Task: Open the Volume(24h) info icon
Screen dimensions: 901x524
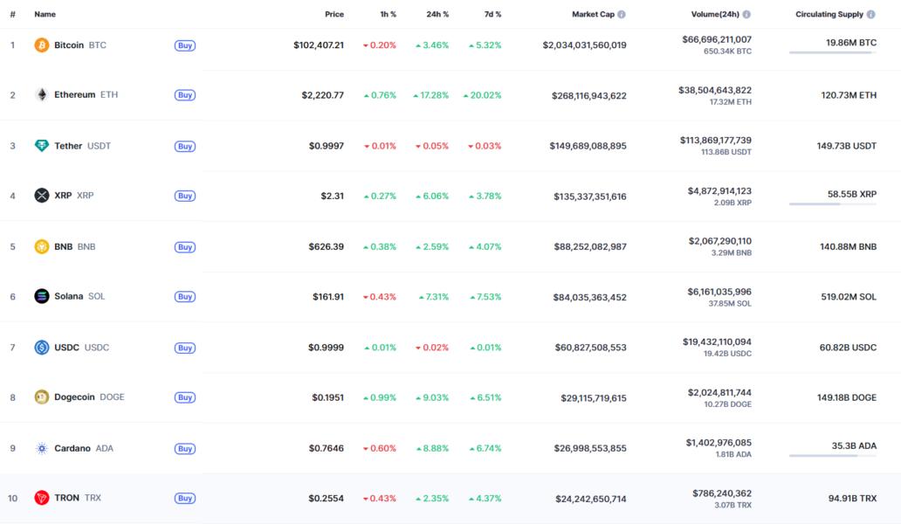Action: click(x=746, y=15)
